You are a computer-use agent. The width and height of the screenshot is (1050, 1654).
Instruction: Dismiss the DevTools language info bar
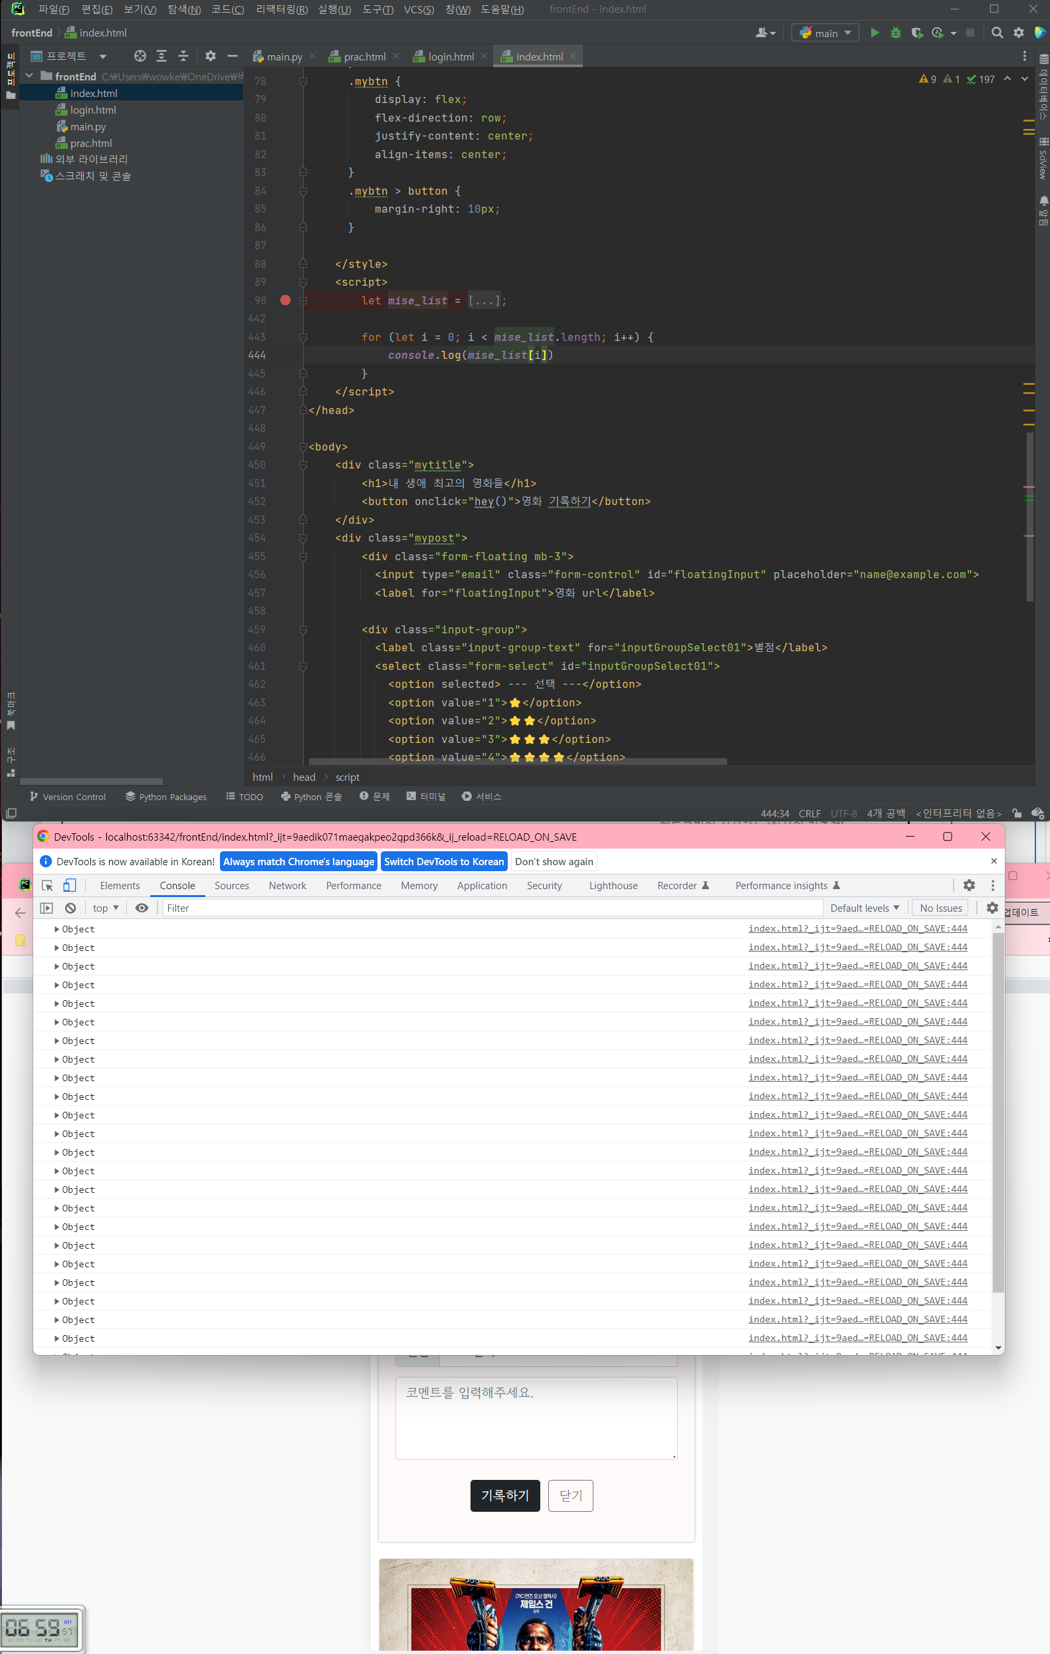(x=993, y=861)
